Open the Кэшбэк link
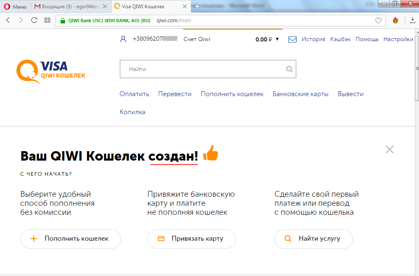 pyautogui.click(x=340, y=39)
